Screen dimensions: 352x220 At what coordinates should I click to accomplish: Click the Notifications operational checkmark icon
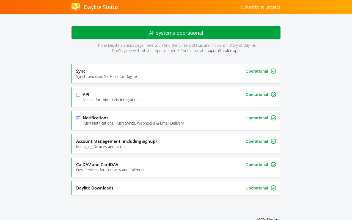tap(273, 118)
